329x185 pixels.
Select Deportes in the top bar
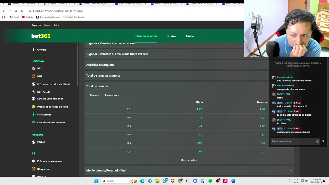click(36, 25)
